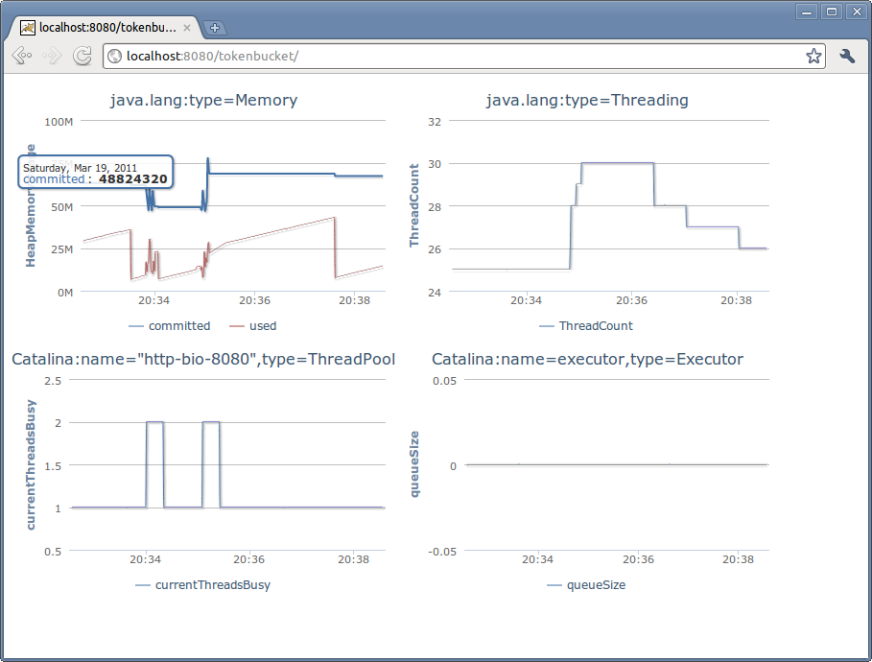Maximize the browser window
The width and height of the screenshot is (872, 662).
click(832, 12)
